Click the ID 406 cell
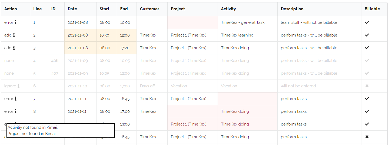 click(56, 61)
